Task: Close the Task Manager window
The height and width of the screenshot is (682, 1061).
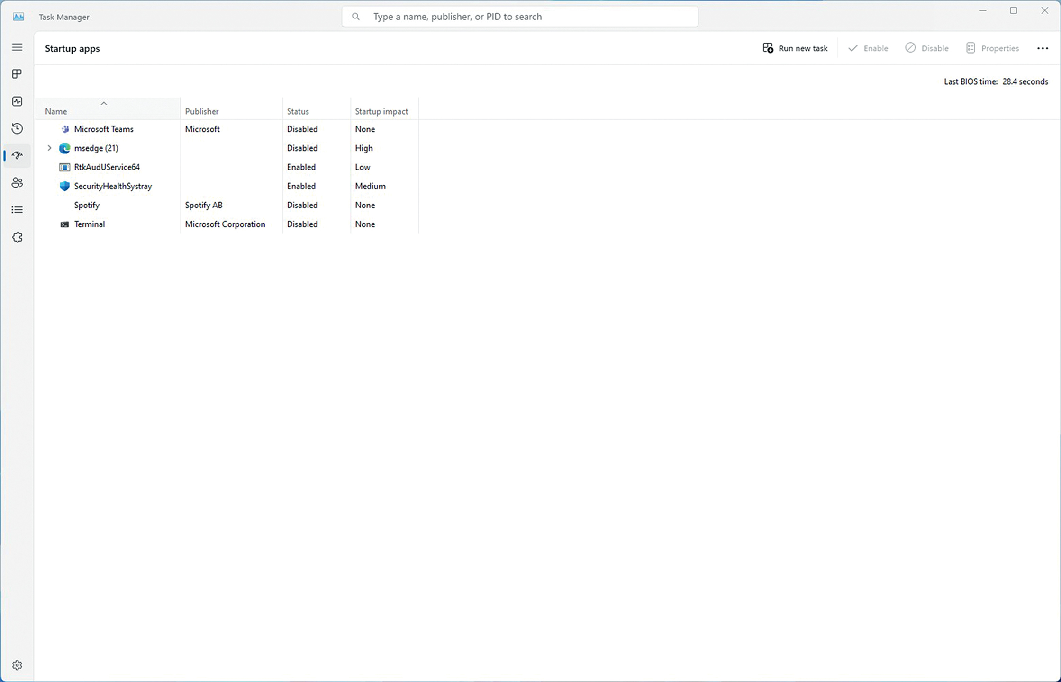Action: pyautogui.click(x=1044, y=10)
